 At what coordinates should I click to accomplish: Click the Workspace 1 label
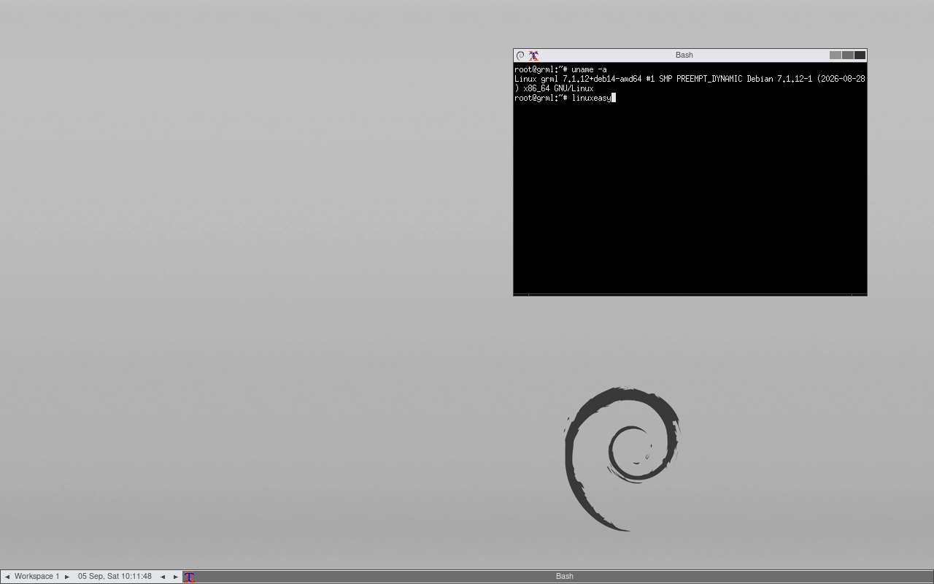tap(37, 577)
